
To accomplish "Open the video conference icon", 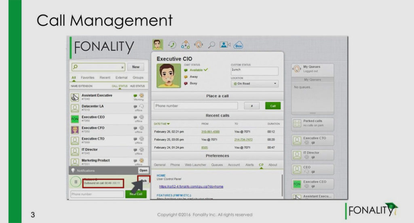I will coord(225,45).
